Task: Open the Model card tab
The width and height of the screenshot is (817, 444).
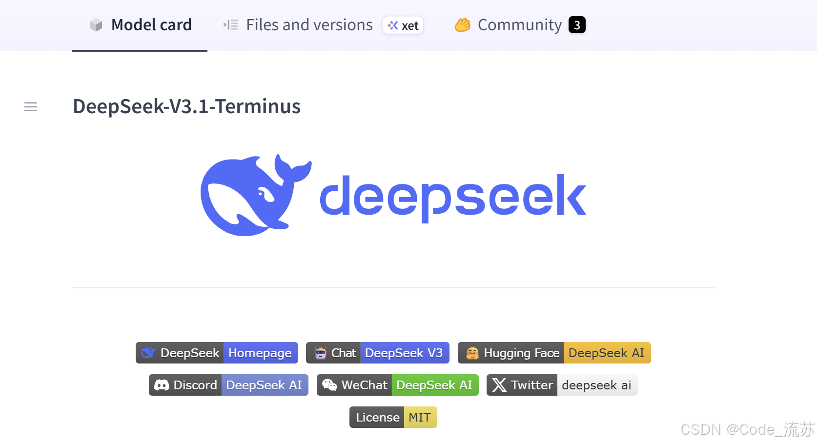Action: point(140,25)
